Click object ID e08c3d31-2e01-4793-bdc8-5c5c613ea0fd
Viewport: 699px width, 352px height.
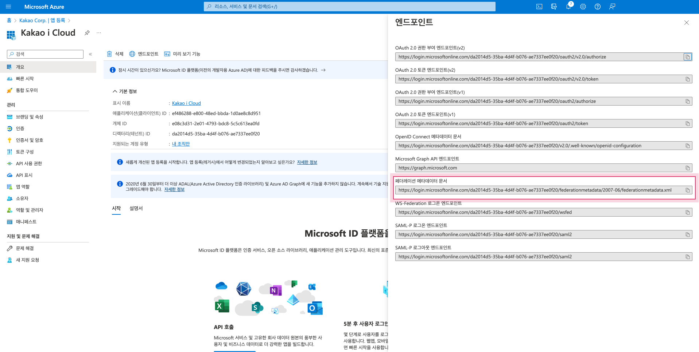tap(216, 124)
